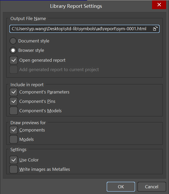Enable Models under Draw previews for
The height and width of the screenshot is (194, 169).
click(x=14, y=139)
